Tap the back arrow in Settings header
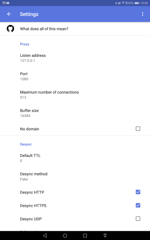 (x=9, y=14)
